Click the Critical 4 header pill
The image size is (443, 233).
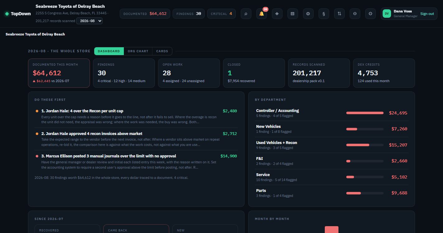tap(221, 14)
